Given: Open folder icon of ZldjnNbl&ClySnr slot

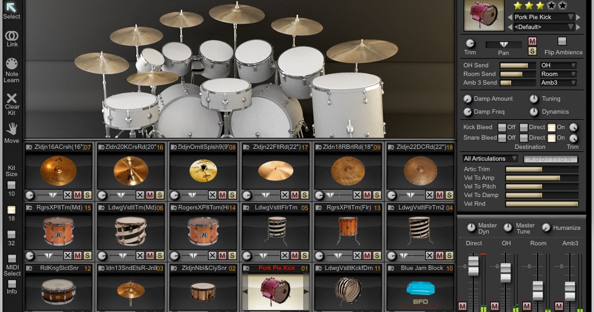Looking at the screenshot, I should pyautogui.click(x=174, y=268).
